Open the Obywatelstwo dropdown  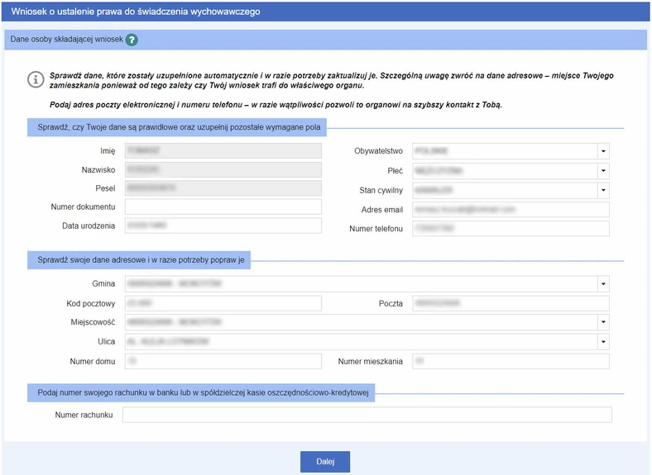coord(603,151)
